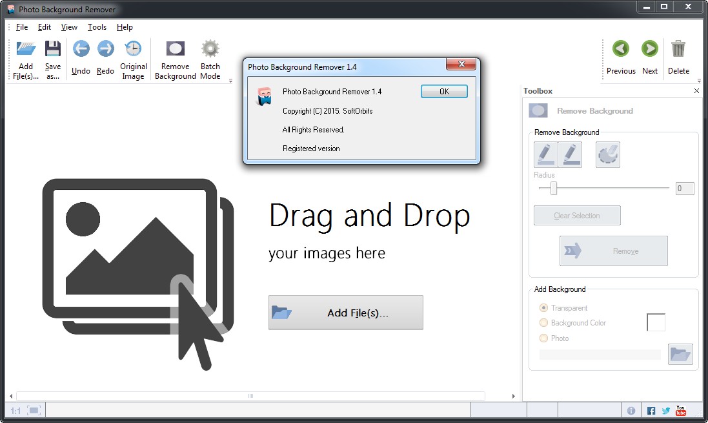The image size is (708, 423).
Task: Minimize the Photo Background Remover window
Action: point(647,6)
